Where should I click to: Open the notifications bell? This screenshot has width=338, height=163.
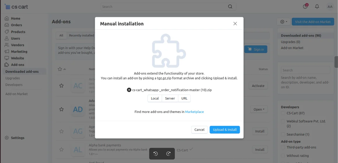coord(317,7)
